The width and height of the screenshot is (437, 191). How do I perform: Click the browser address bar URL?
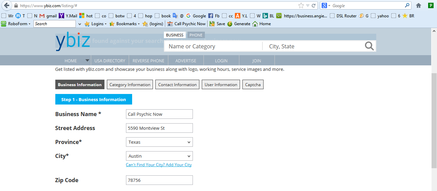(x=48, y=6)
